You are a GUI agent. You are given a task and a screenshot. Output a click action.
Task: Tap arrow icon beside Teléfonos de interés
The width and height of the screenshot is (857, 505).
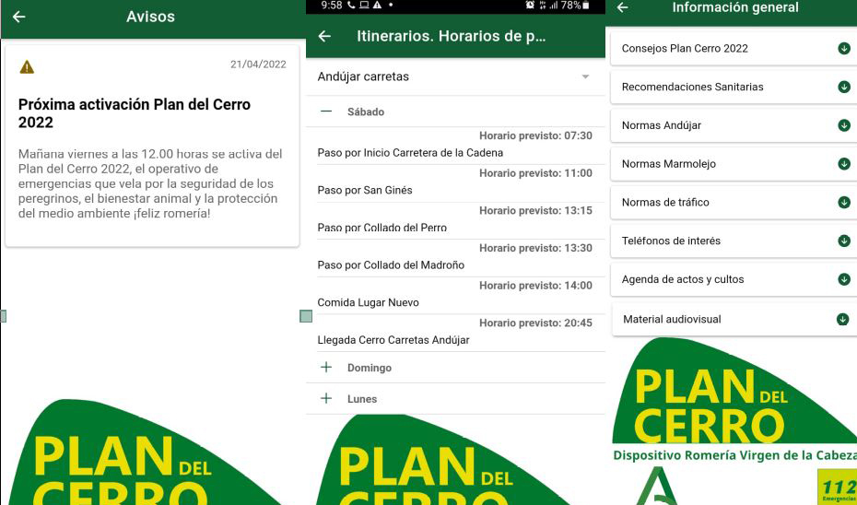(842, 241)
